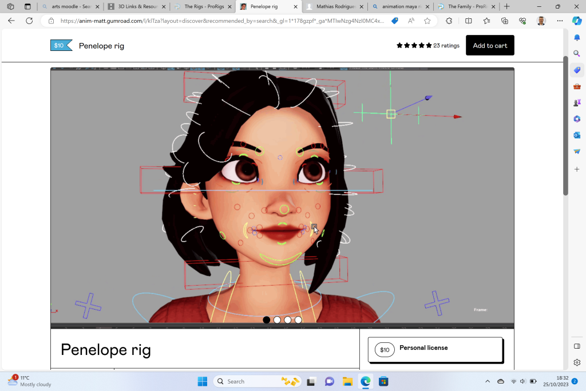
Task: Click the Penelope rig header title
Action: (101, 46)
